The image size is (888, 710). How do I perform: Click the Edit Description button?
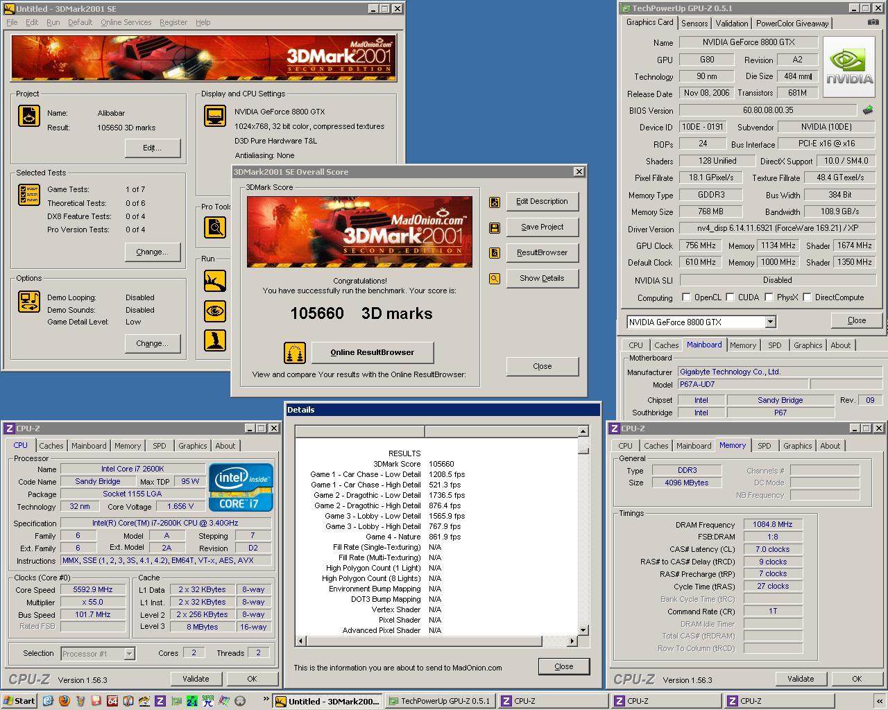coord(542,202)
